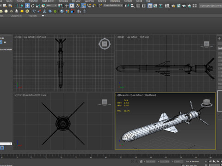Toggle the Ribbon display

click(150, 6)
